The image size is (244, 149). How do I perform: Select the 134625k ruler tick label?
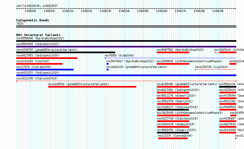143,11
